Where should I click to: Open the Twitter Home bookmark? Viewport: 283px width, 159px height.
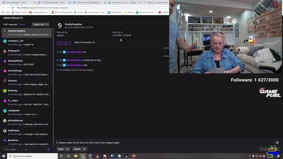[x=78, y=12]
